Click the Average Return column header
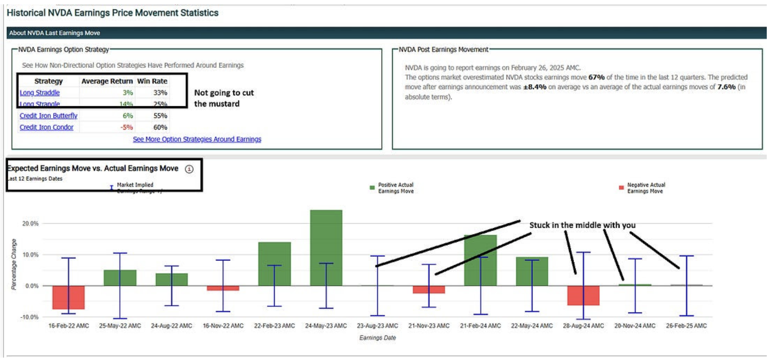The width and height of the screenshot is (768, 359). pos(107,81)
